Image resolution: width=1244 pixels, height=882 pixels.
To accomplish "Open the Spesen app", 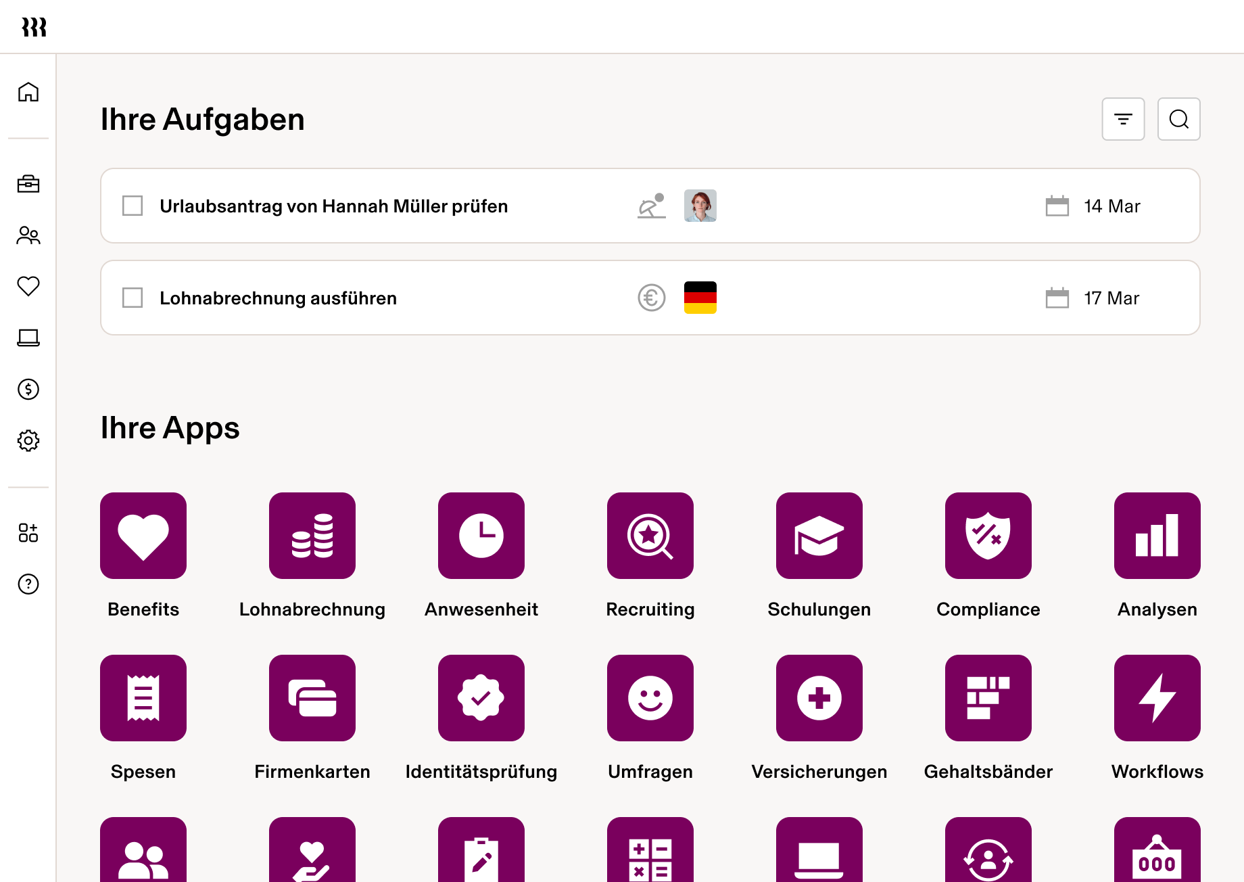I will pos(143,698).
